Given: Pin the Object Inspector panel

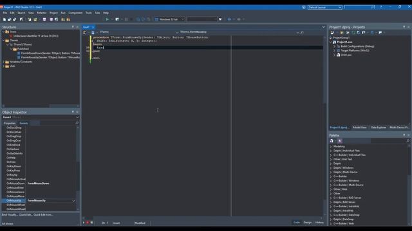Looking at the screenshot, I should (73, 112).
